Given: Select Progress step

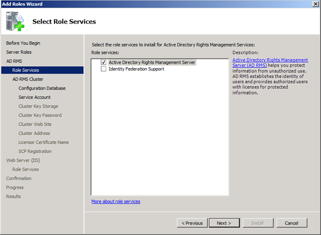Looking at the screenshot, I should click(x=15, y=187).
